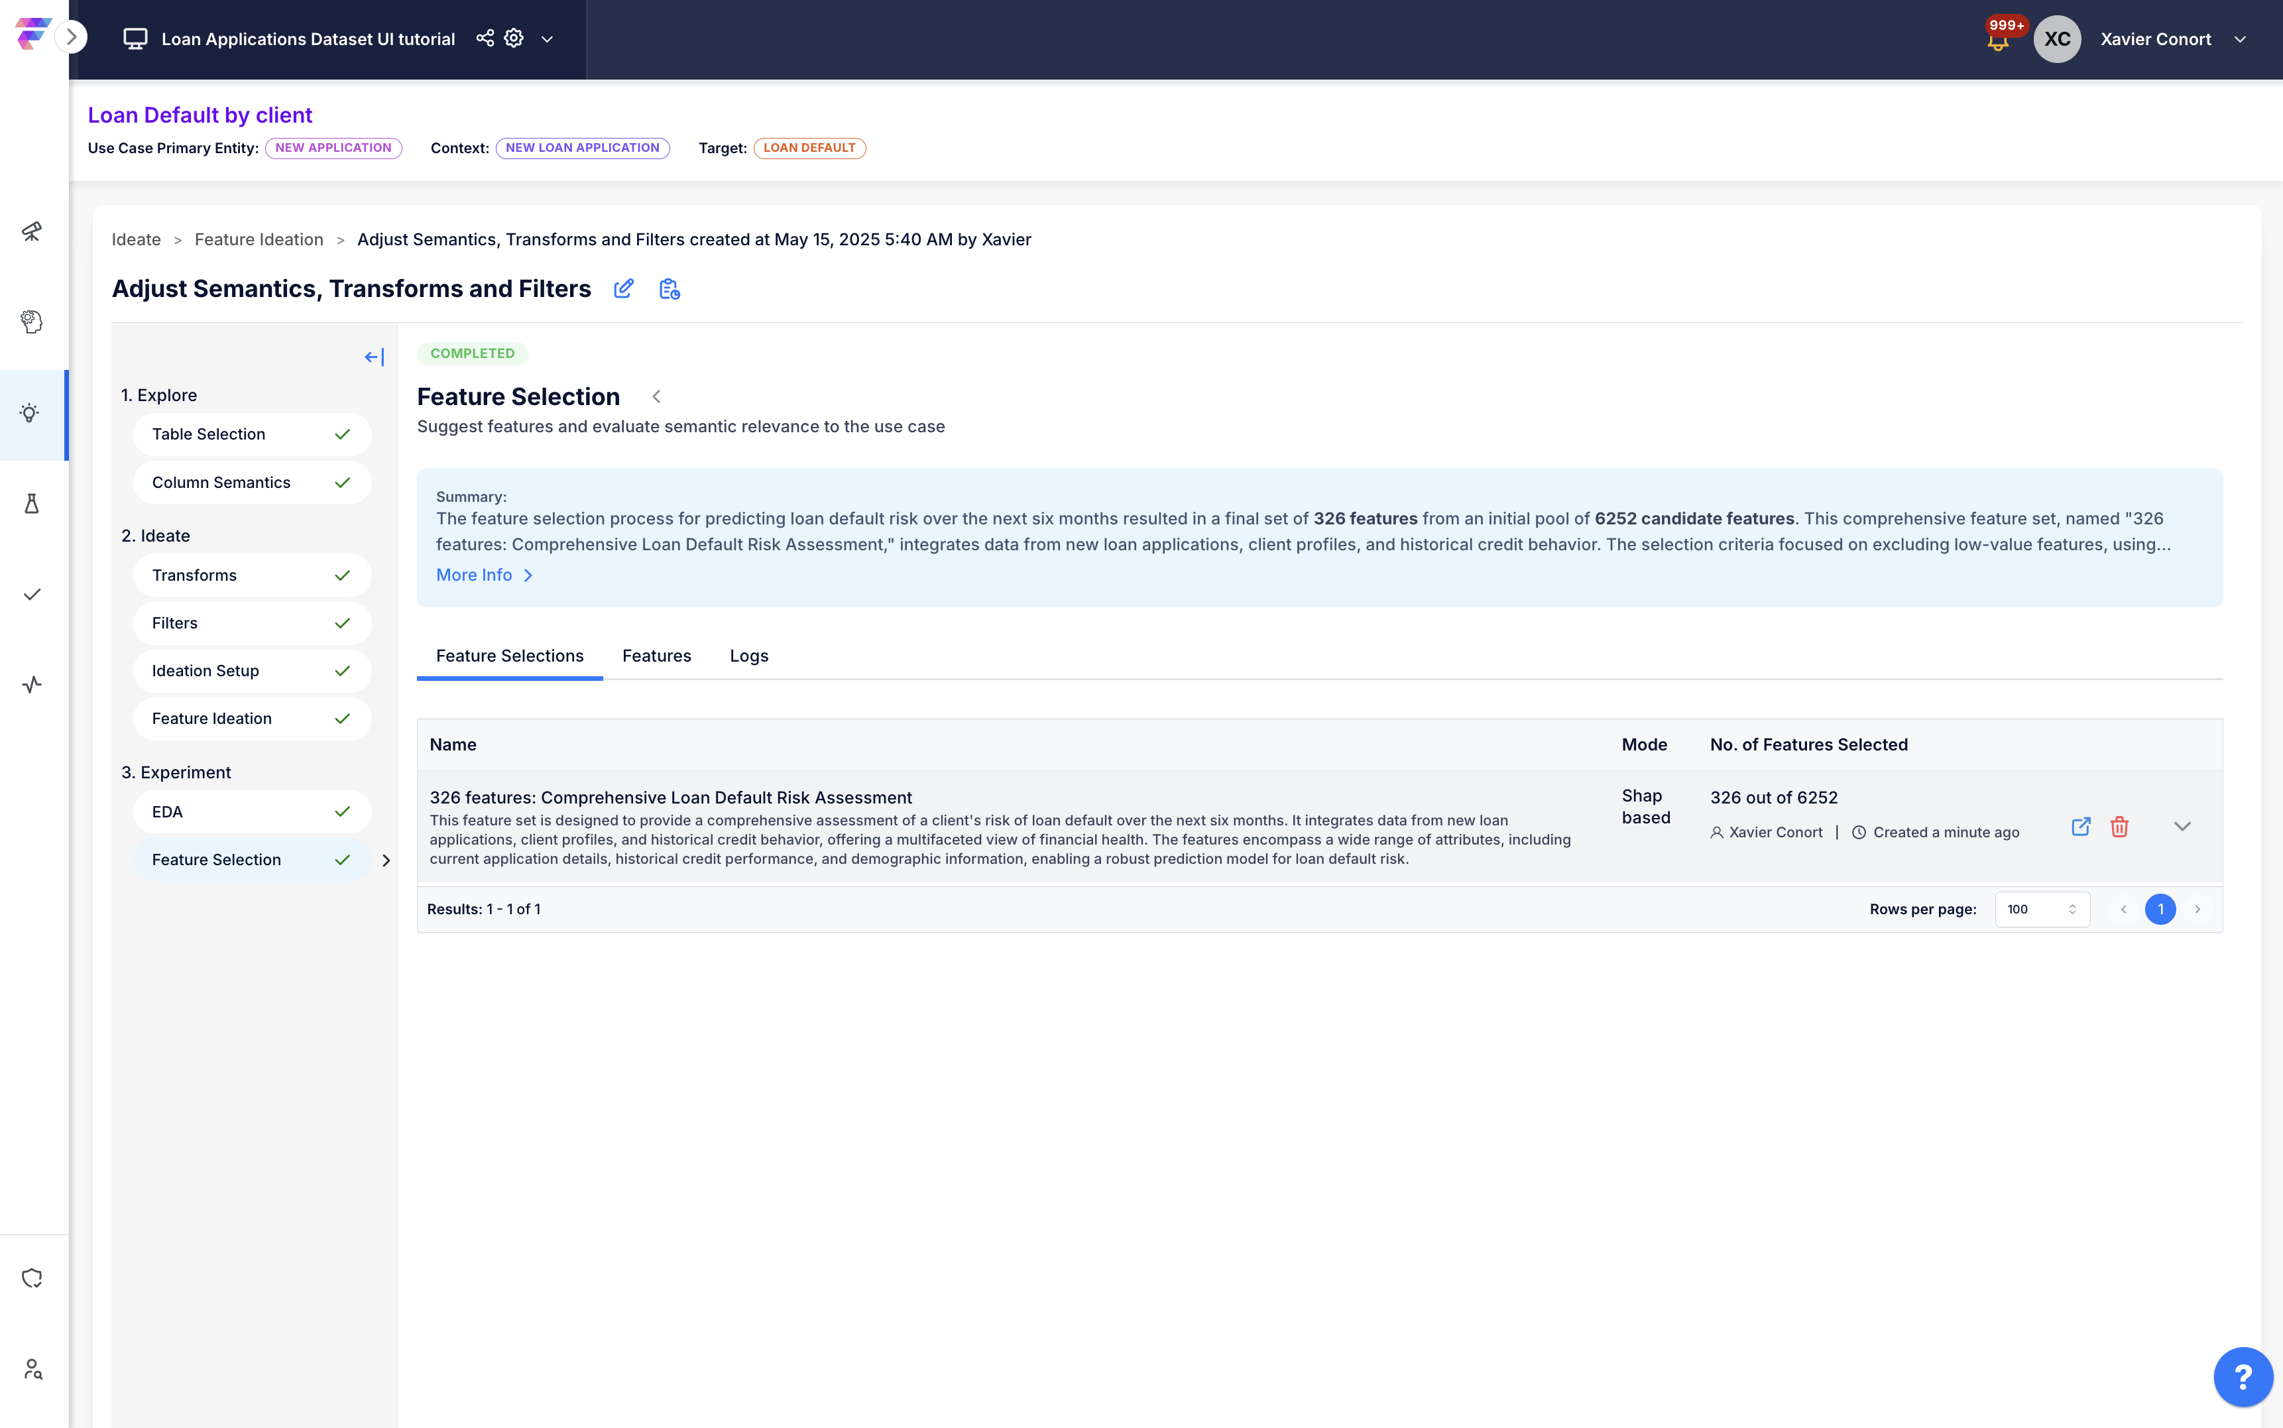2283x1428 pixels.
Task: Expand the main sidebar with arrow button
Action: (71, 38)
